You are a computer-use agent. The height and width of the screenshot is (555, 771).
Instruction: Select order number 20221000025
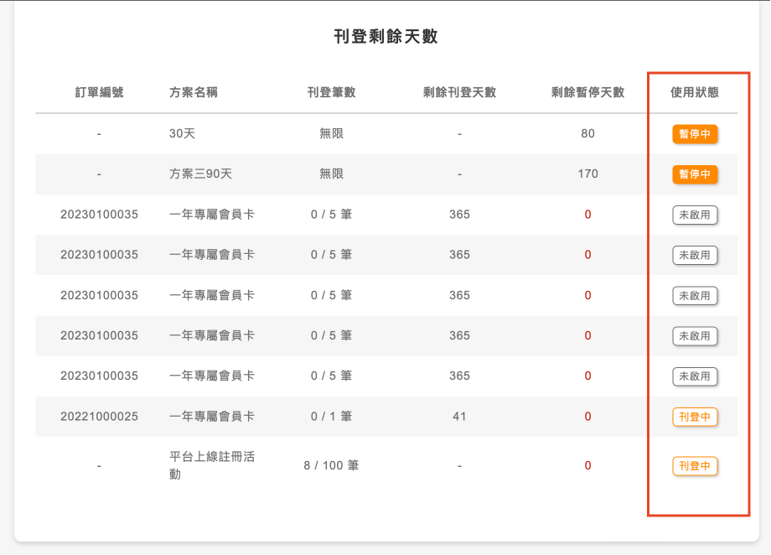pyautogui.click(x=99, y=417)
